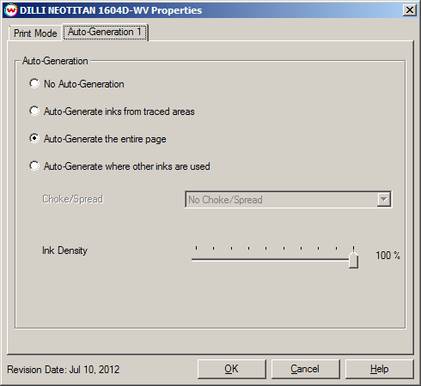Click the Auto-Generation group box title

(x=55, y=61)
